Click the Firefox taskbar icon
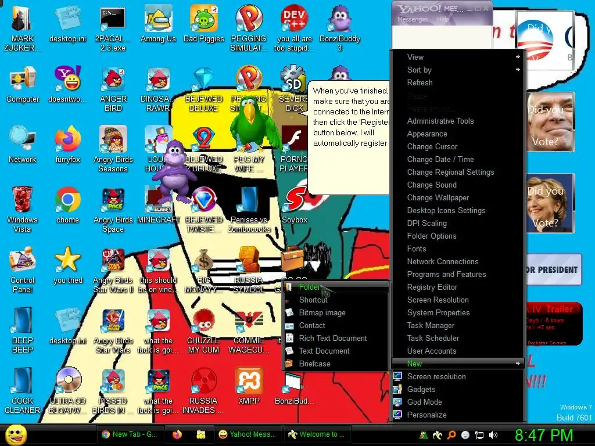 [x=177, y=434]
